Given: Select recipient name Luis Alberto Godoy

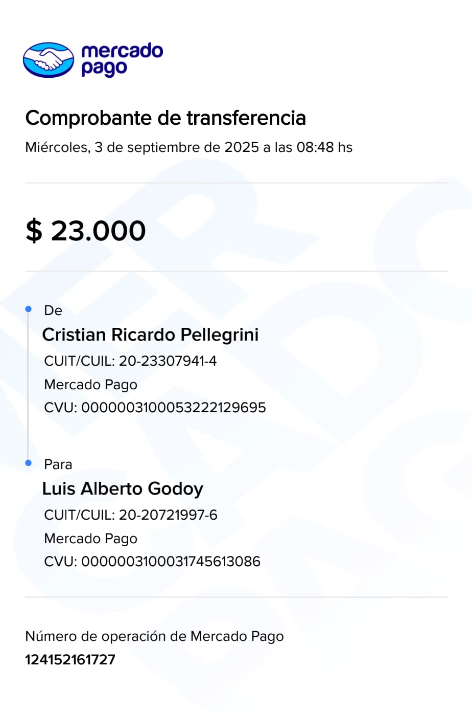Looking at the screenshot, I should coord(123,489).
